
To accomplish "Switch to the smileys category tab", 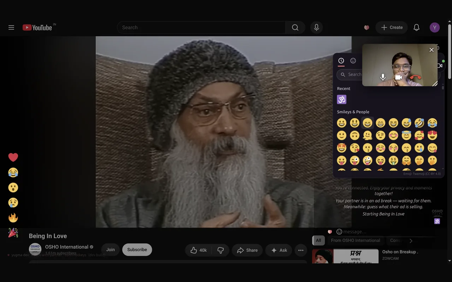I will 353,61.
